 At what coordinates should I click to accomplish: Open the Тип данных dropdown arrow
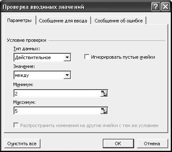click(x=67, y=57)
